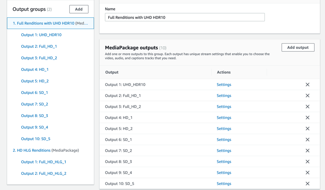
Task: Select Output 6: SD_1 in sidebar
Action: [x=34, y=93]
